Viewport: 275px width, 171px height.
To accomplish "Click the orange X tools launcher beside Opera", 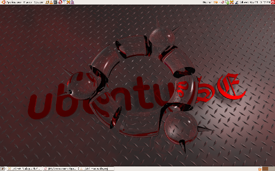I will 68,2.
